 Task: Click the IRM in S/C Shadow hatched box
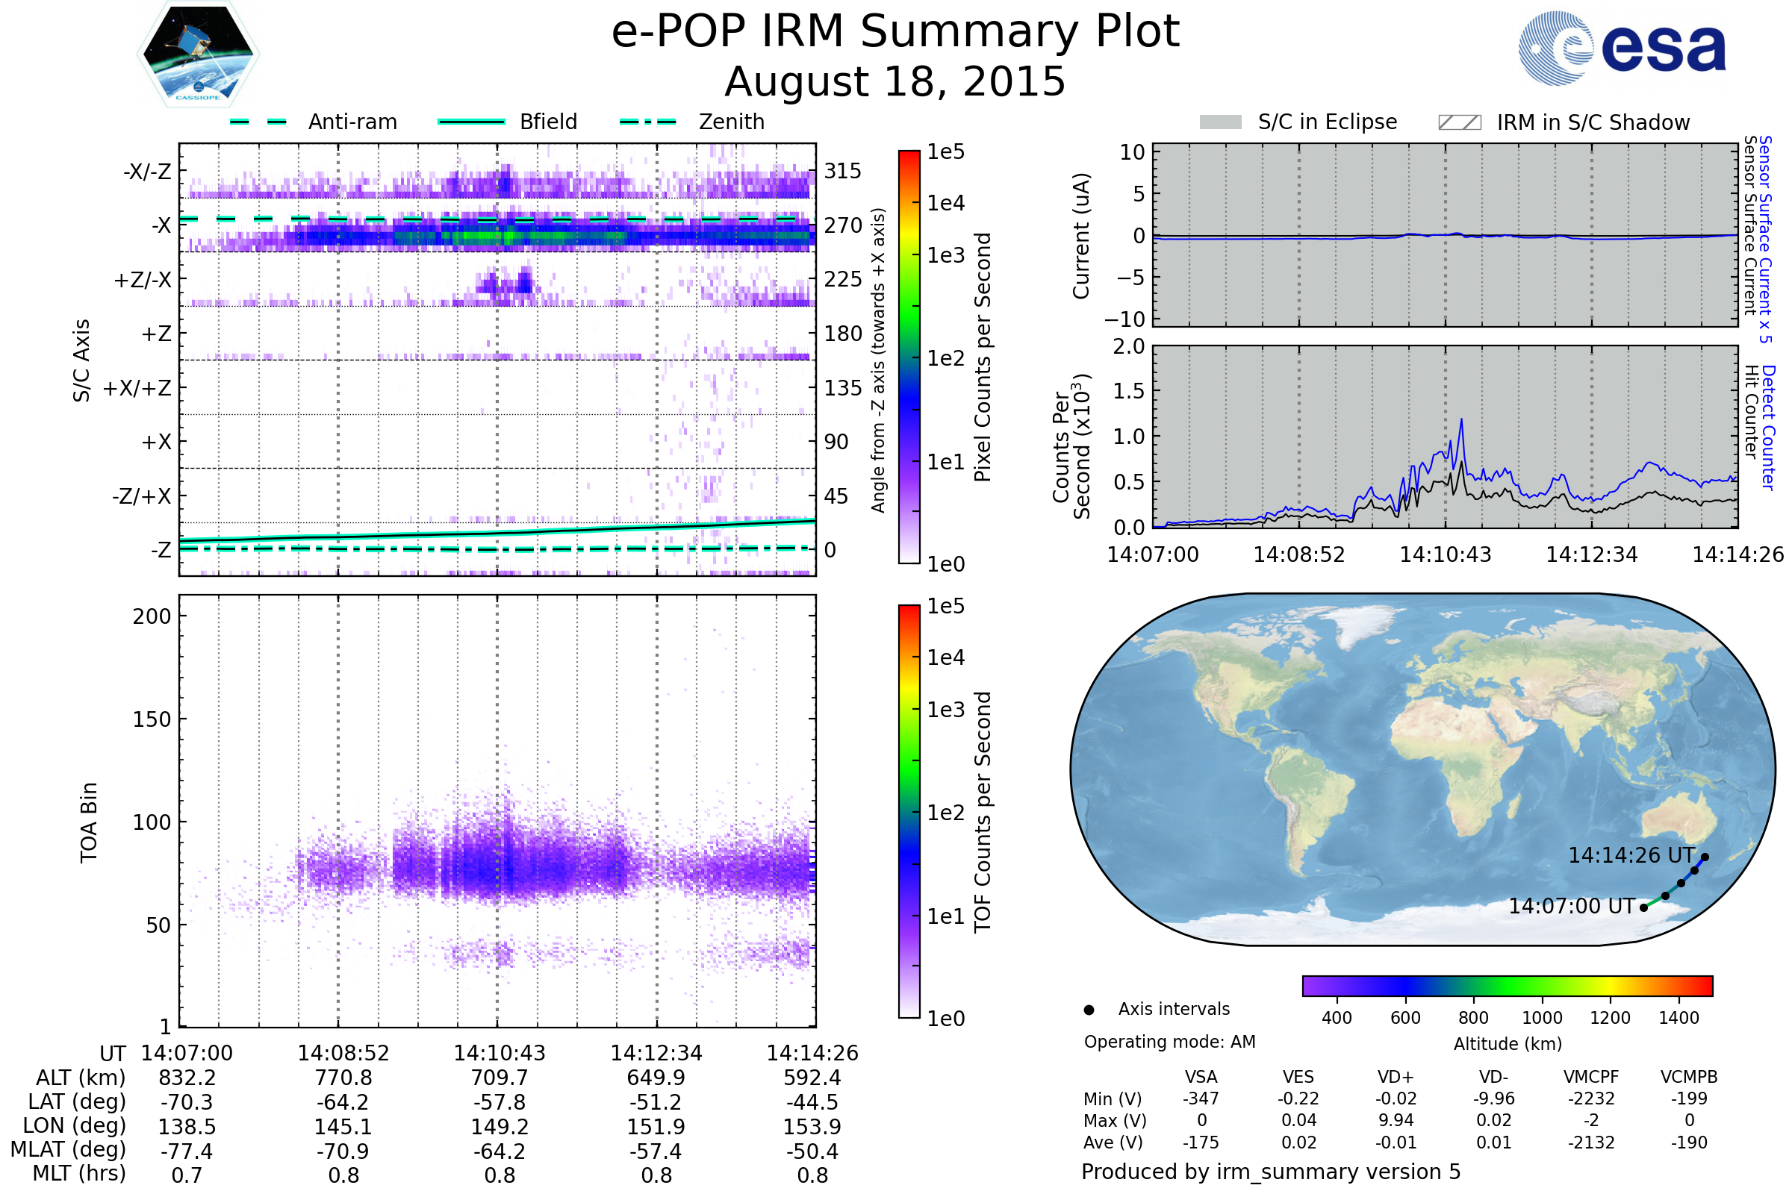pos(1459,122)
